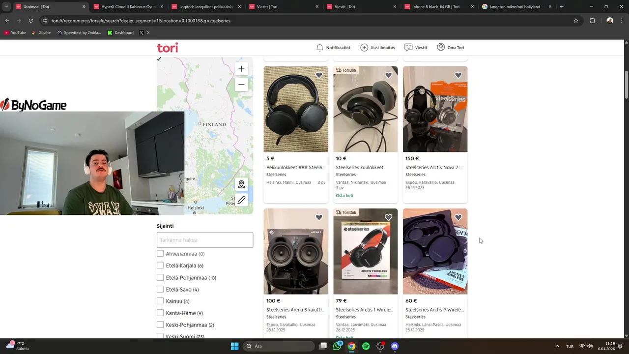Check the Kanta-Häme location filter
The height and width of the screenshot is (354, 629).
click(x=160, y=313)
